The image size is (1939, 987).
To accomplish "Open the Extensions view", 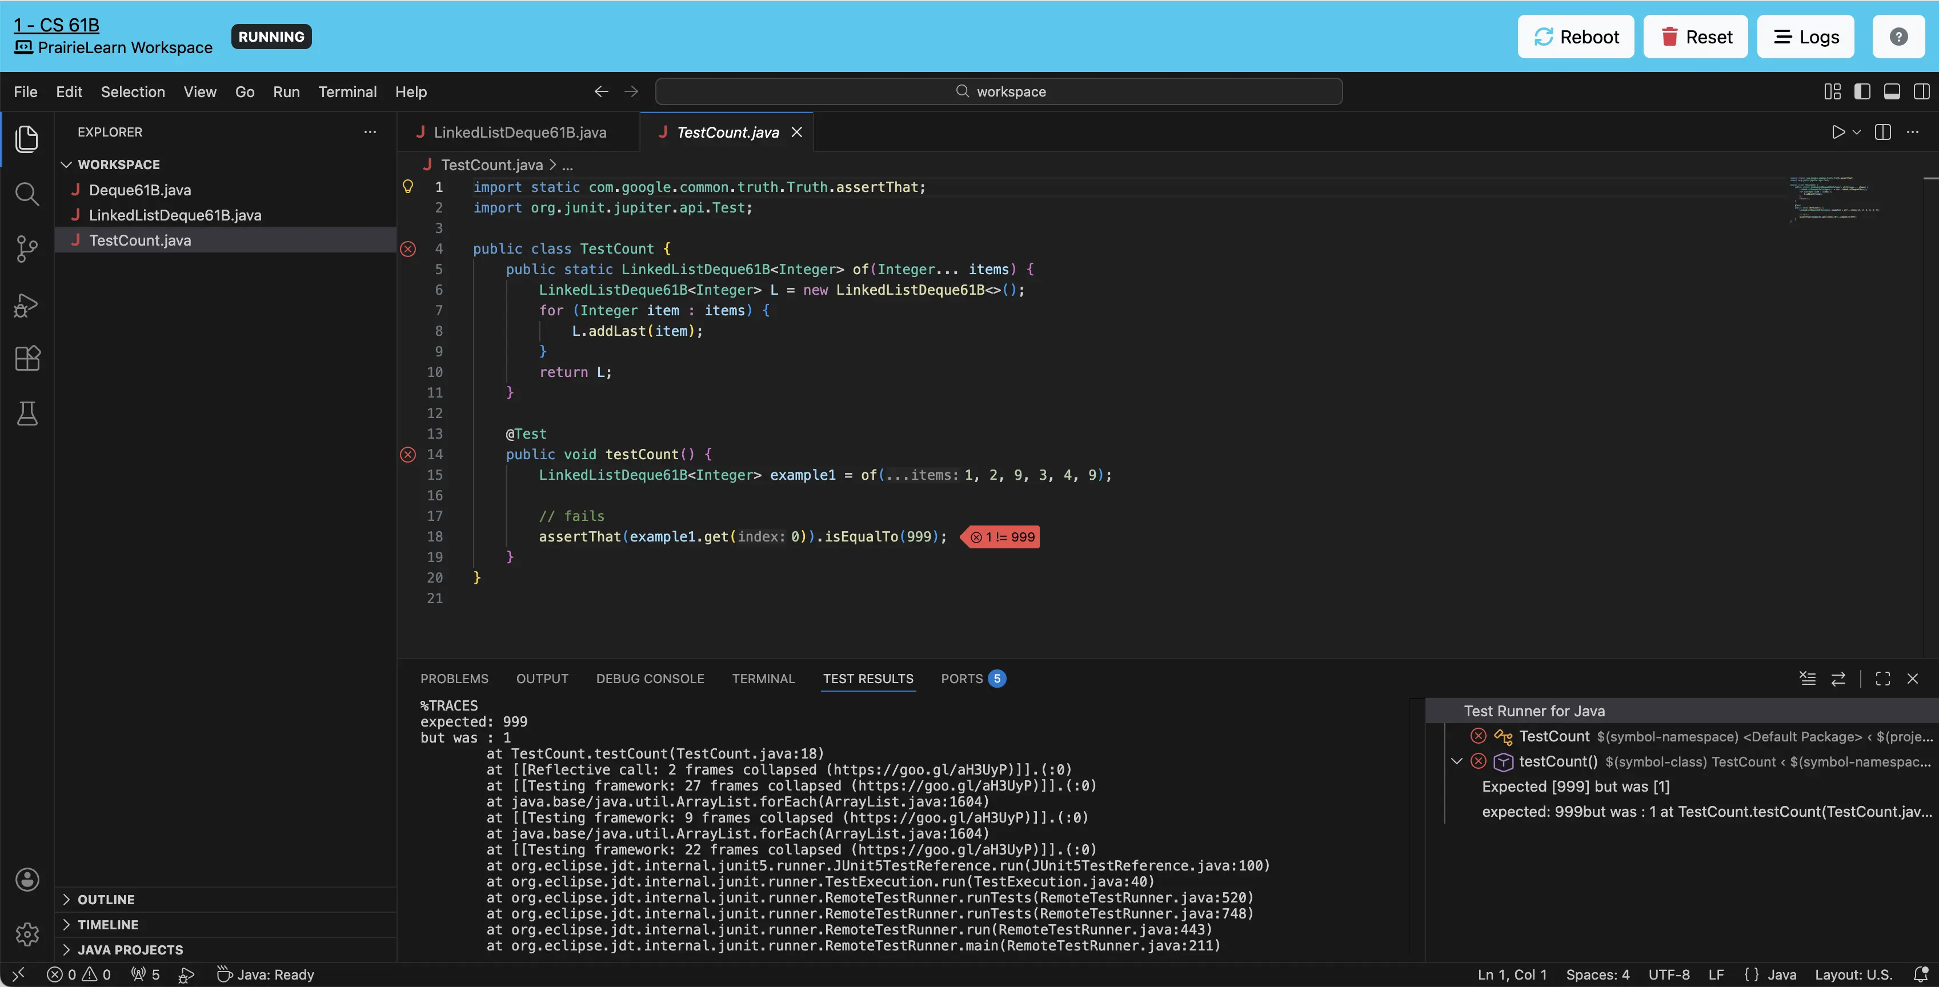I will tap(27, 358).
